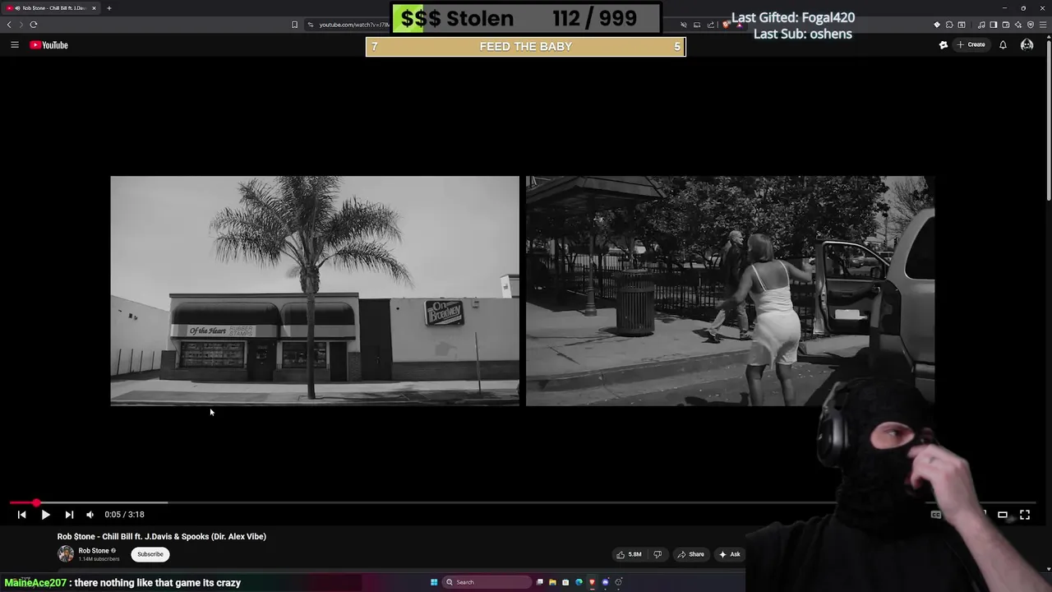The height and width of the screenshot is (592, 1052).
Task: Go to the previous video
Action: click(21, 515)
